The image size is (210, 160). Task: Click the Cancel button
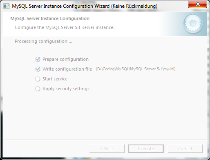(x=185, y=149)
